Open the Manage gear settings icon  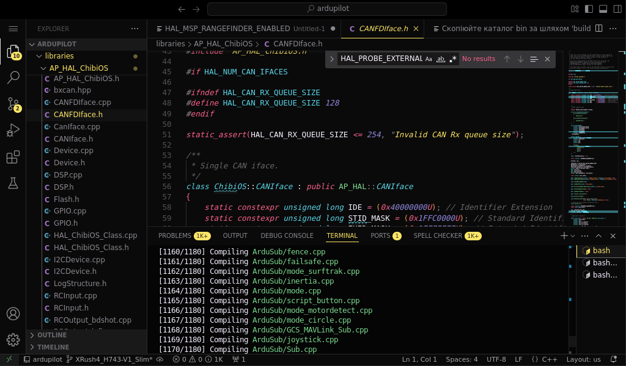(x=13, y=340)
